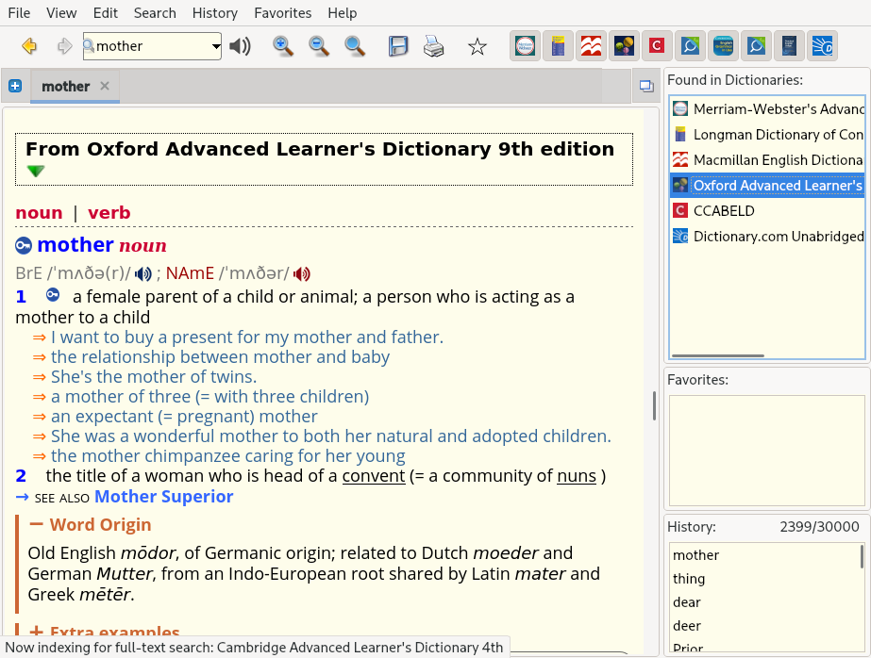
Task: Click key icon next to definition 1
Action: coord(53,295)
